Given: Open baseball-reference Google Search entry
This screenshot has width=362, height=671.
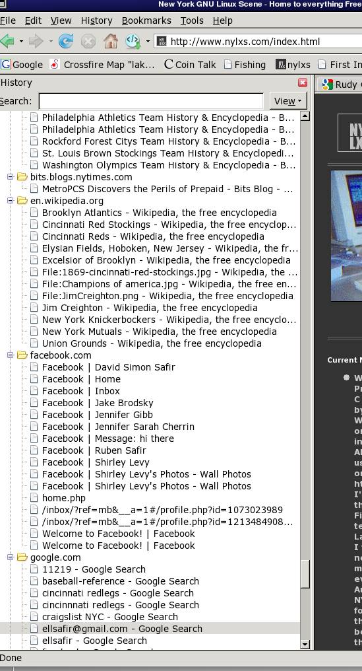Looking at the screenshot, I should [121, 581].
